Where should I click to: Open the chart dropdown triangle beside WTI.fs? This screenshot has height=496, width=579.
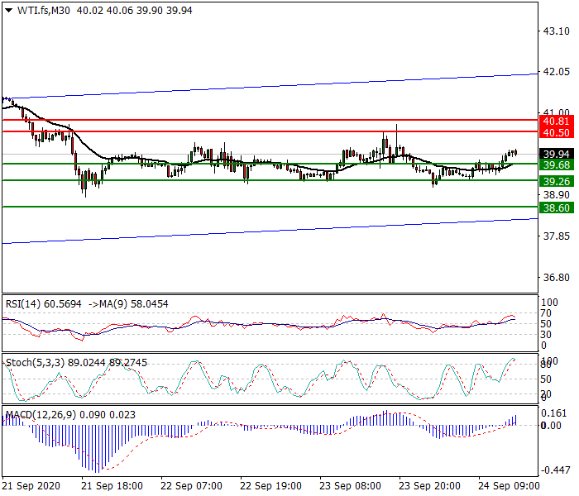click(8, 11)
